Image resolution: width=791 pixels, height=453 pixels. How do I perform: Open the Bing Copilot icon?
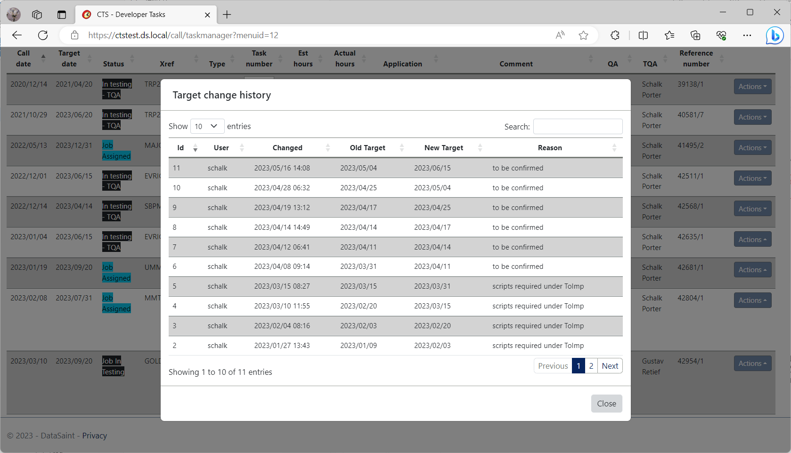(775, 35)
